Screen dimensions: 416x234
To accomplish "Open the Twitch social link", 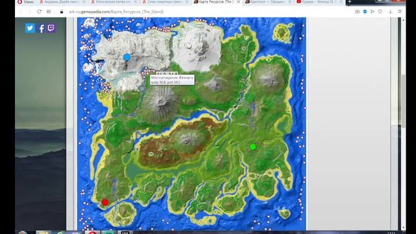I will click(51, 28).
